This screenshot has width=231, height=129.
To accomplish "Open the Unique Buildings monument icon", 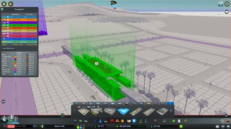I will [x=146, y=121].
